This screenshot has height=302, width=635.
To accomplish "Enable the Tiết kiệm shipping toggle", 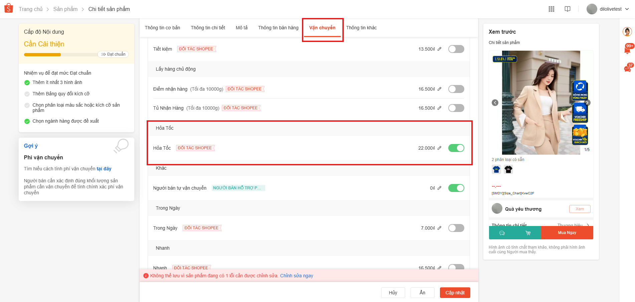I will (456, 49).
